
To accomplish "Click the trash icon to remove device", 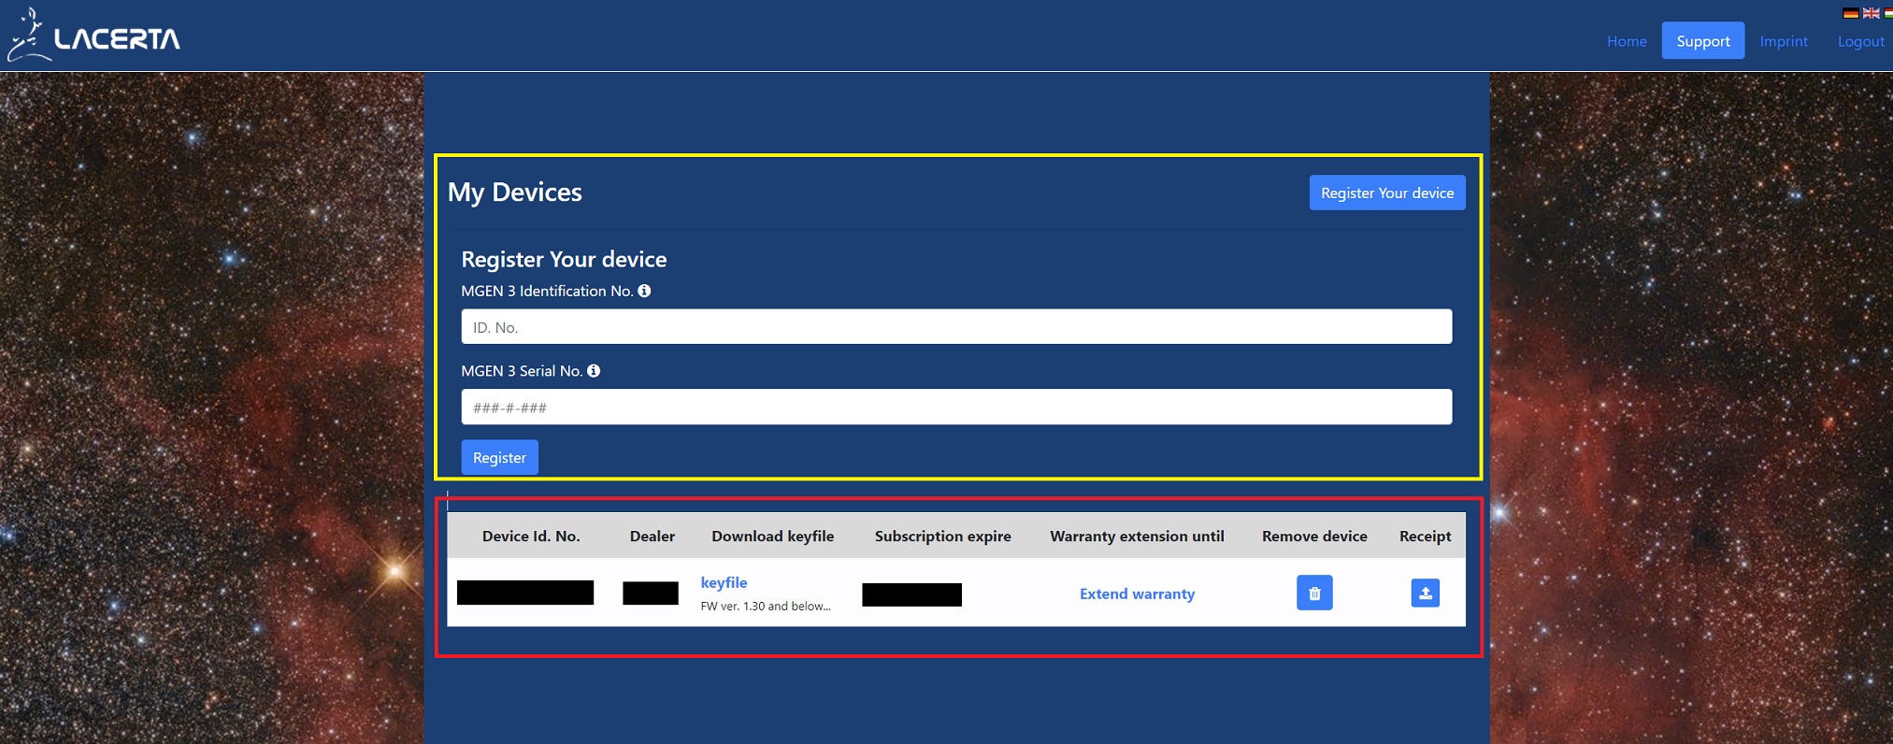I will 1314,593.
